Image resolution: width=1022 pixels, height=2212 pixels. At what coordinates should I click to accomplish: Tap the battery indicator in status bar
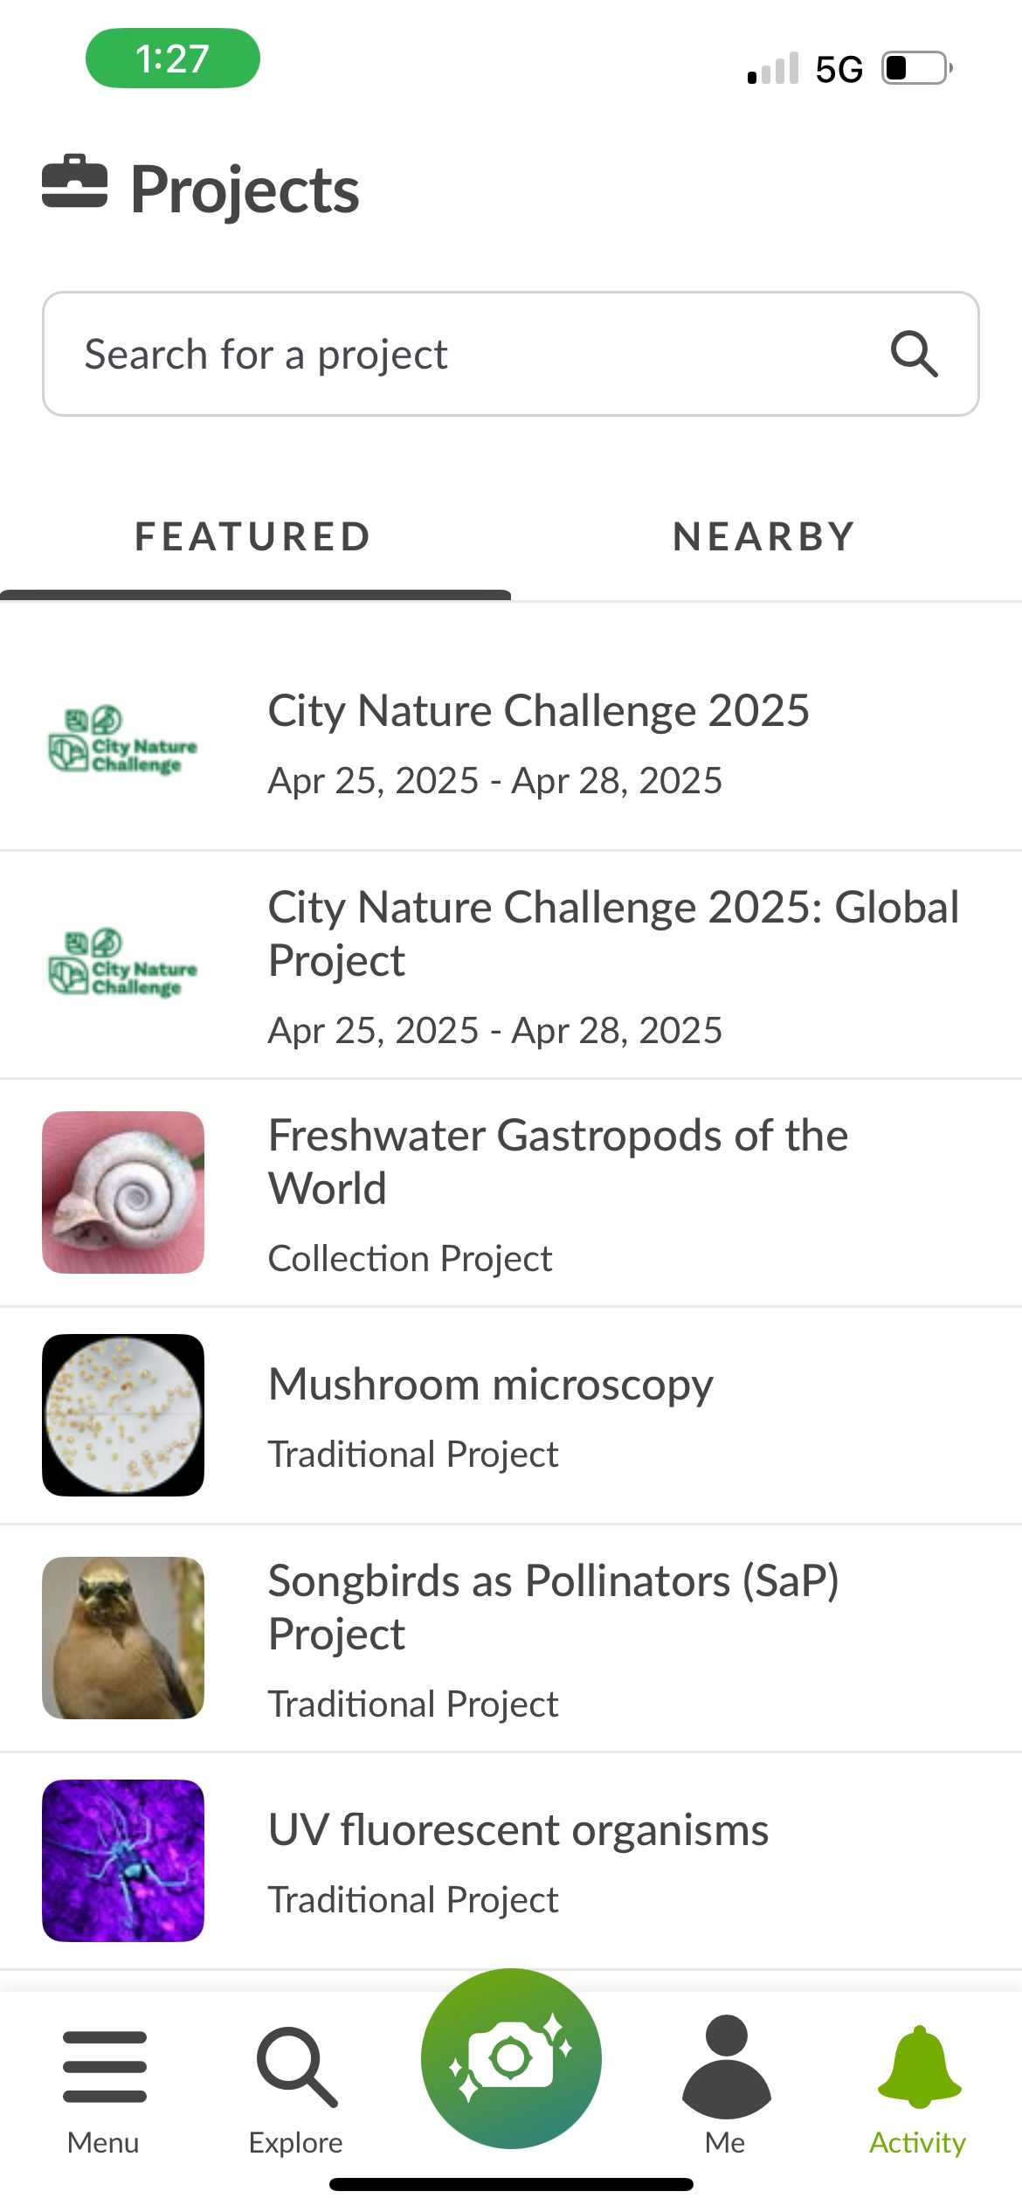click(x=915, y=68)
